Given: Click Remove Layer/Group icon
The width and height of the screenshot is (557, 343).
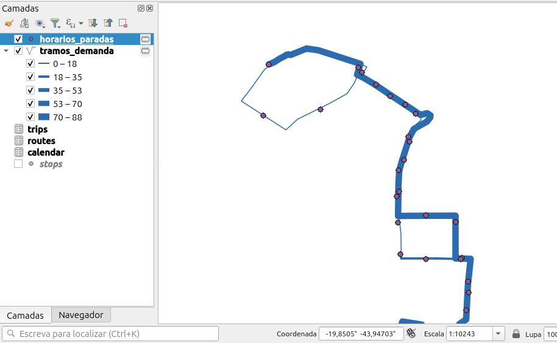Looking at the screenshot, I should [x=123, y=23].
